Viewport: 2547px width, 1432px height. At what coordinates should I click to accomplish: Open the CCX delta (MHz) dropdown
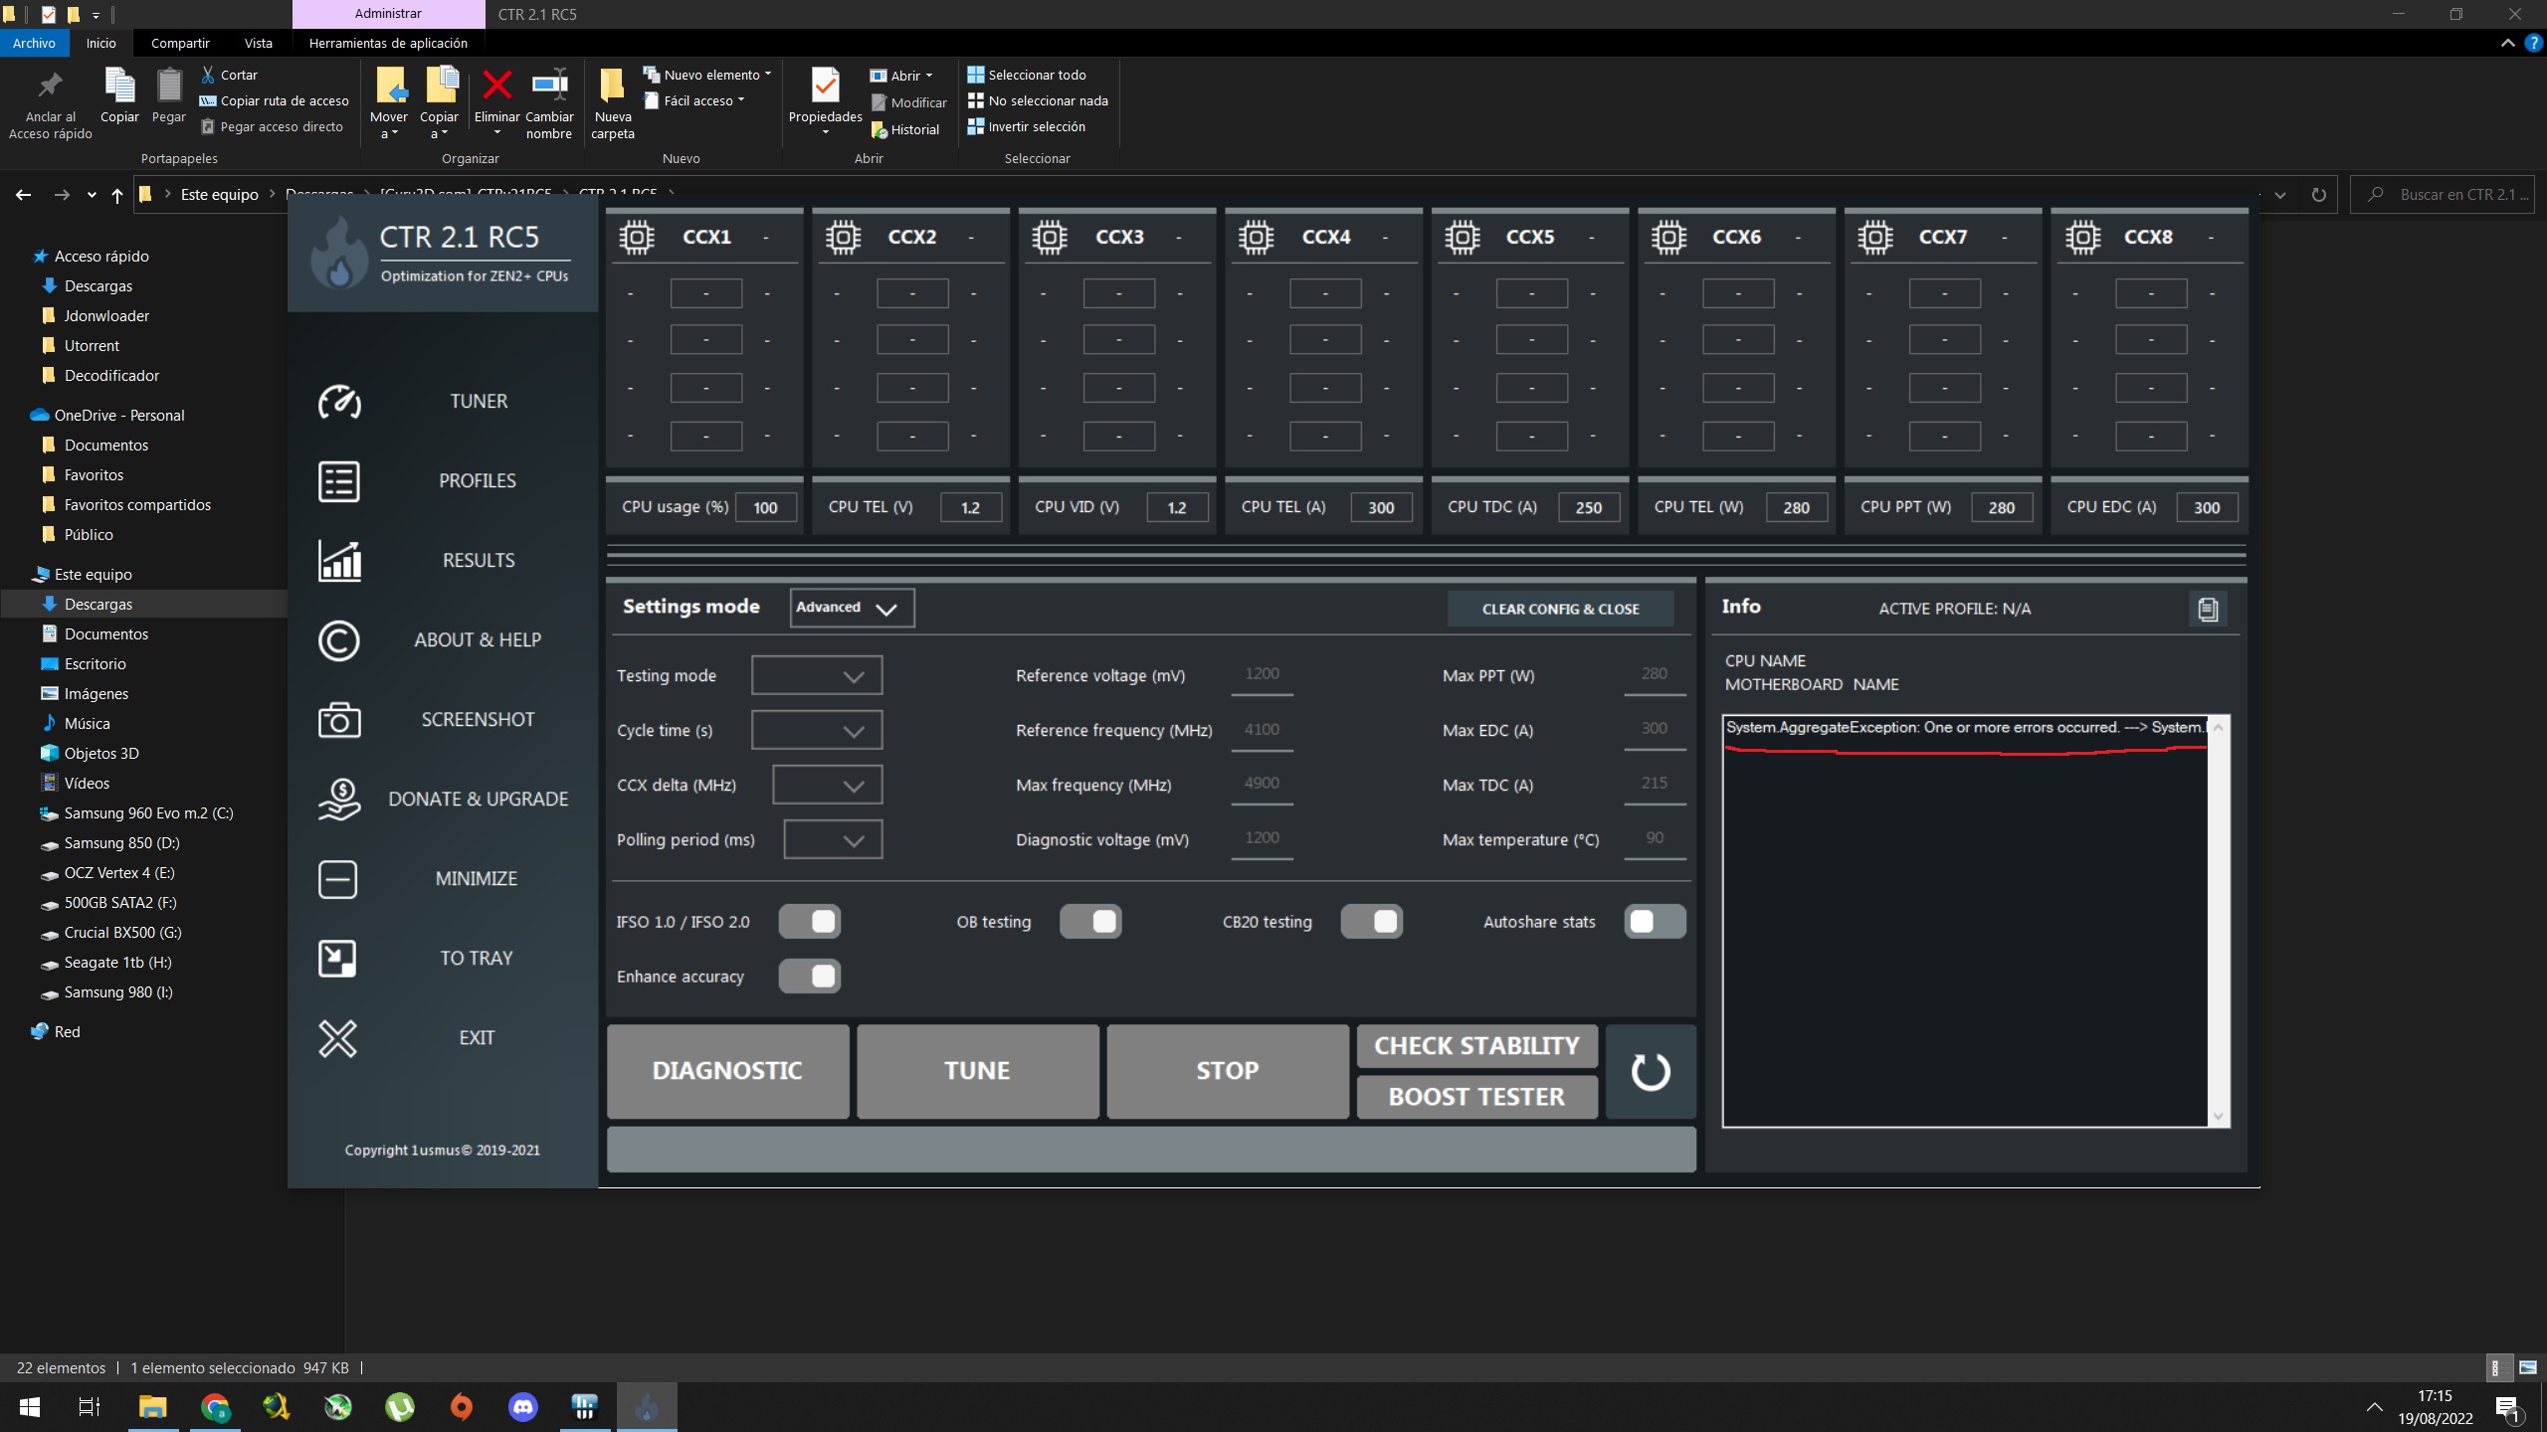pyautogui.click(x=828, y=785)
